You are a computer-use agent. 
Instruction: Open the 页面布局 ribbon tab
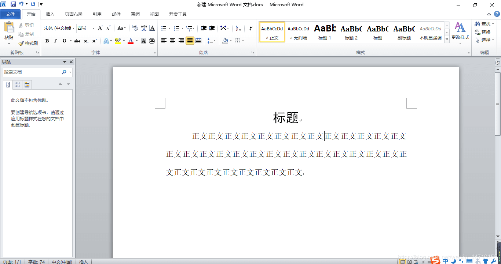[73, 14]
